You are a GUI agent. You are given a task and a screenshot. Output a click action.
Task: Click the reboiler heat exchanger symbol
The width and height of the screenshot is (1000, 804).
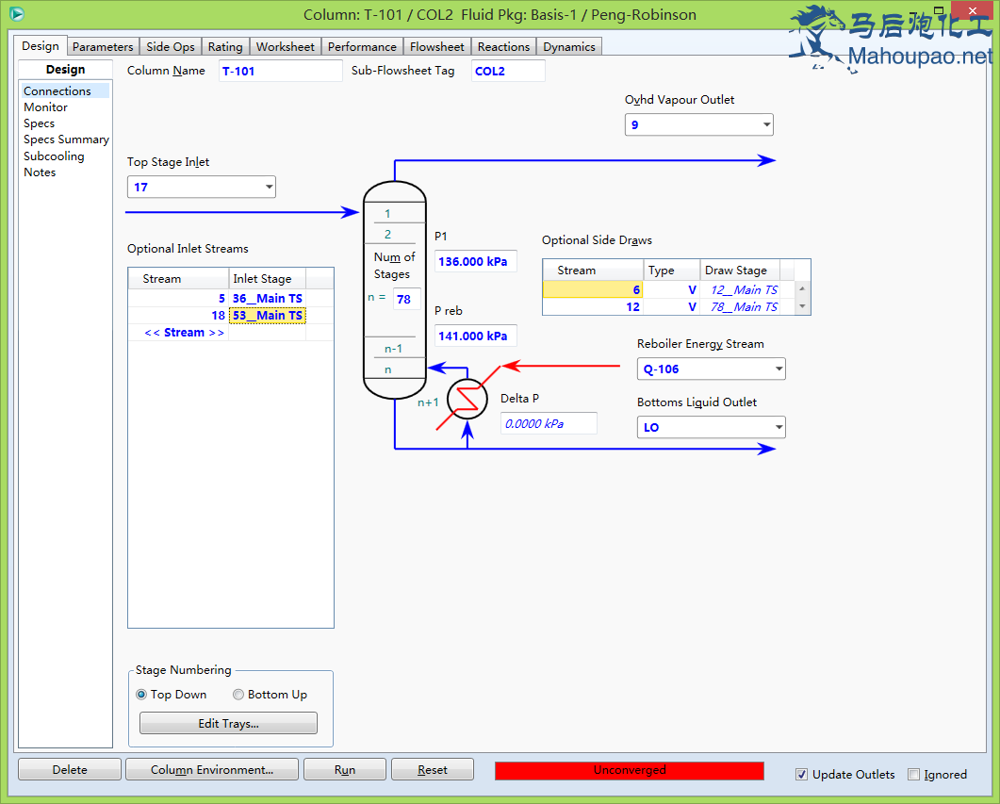tap(466, 398)
